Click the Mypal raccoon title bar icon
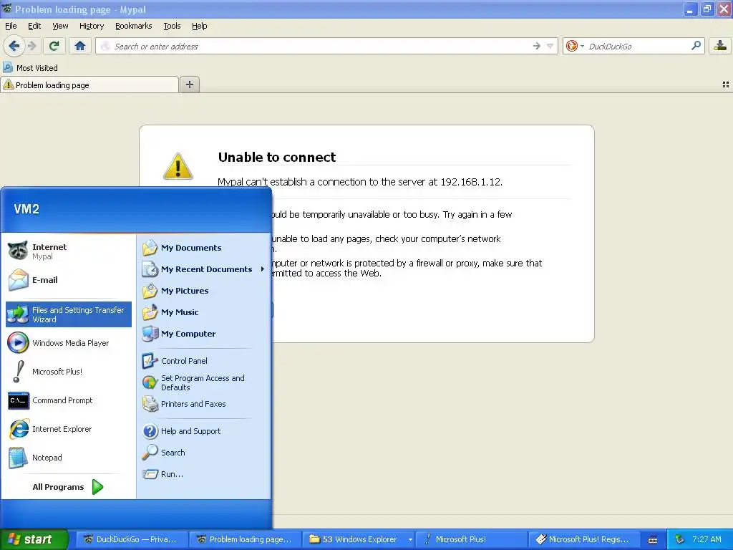Image resolution: width=733 pixels, height=550 pixels. pyautogui.click(x=6, y=9)
